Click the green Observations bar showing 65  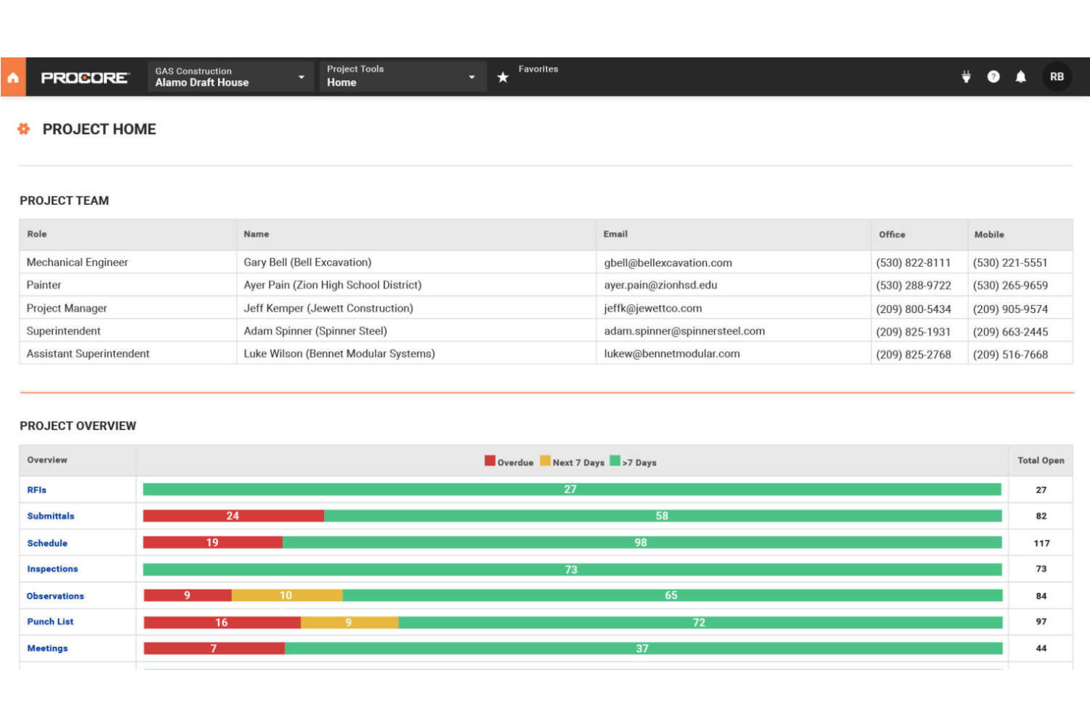(672, 595)
